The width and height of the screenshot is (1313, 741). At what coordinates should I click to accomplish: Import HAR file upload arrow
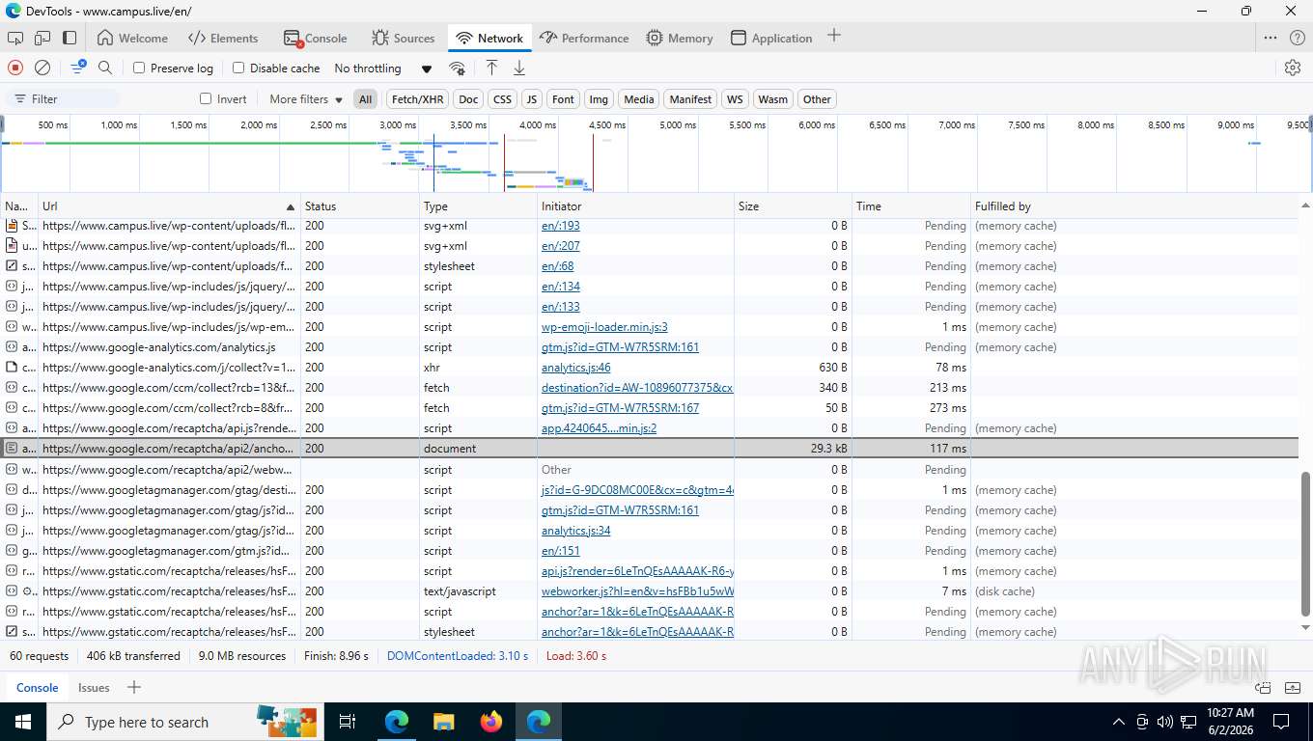click(491, 68)
